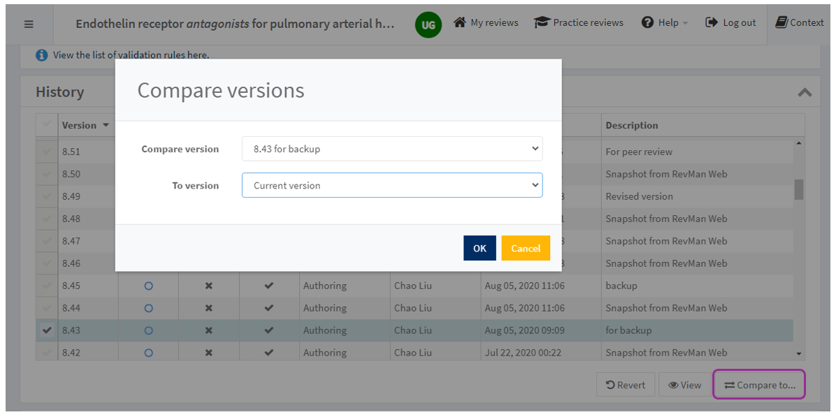The width and height of the screenshot is (836, 417).
Task: Click the check mark icon in row 8.45
Action: pos(269,286)
